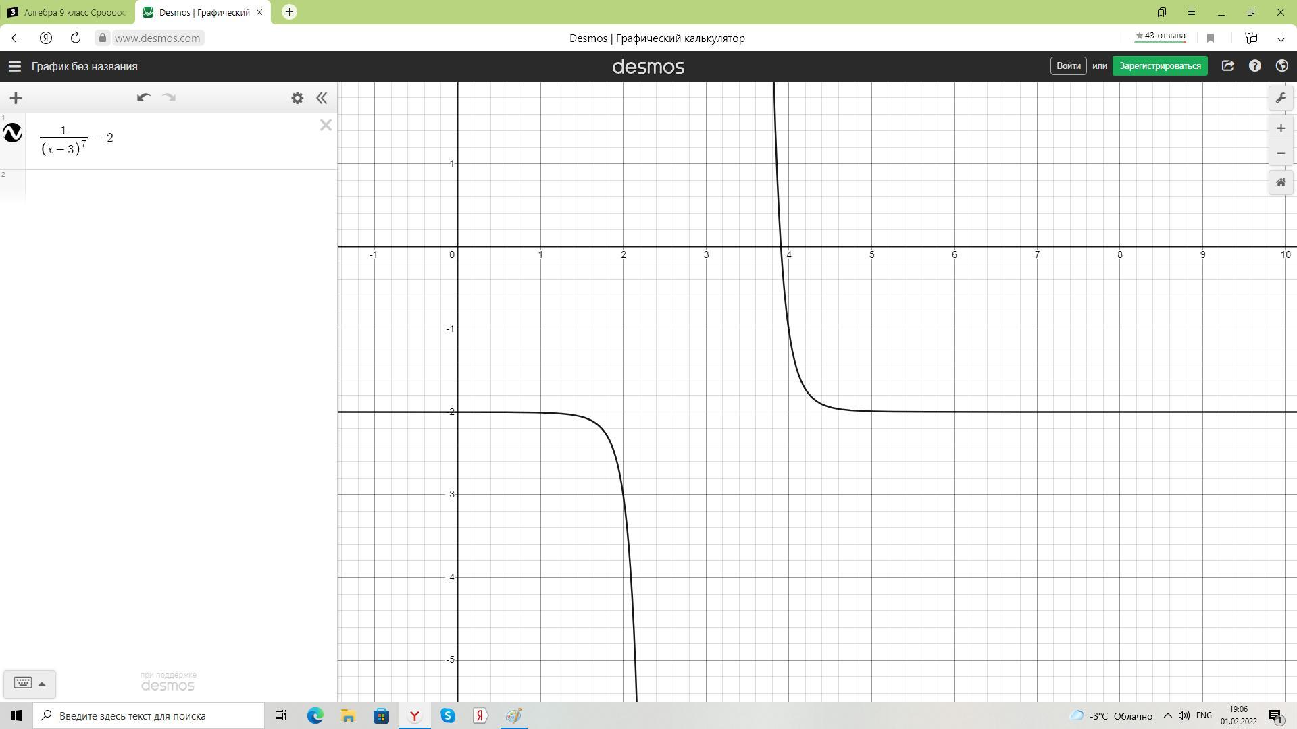Image resolution: width=1297 pixels, height=729 pixels.
Task: Reset graph to default home view
Action: (x=1280, y=183)
